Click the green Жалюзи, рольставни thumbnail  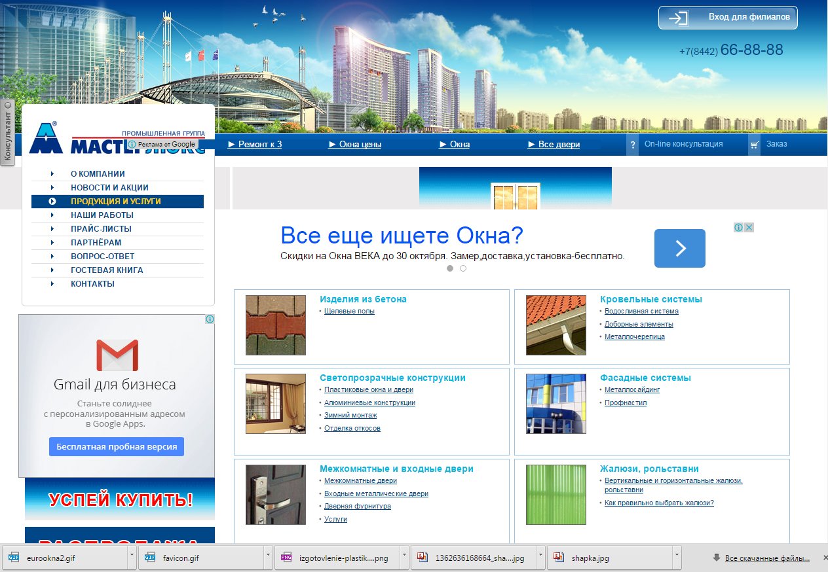point(556,495)
